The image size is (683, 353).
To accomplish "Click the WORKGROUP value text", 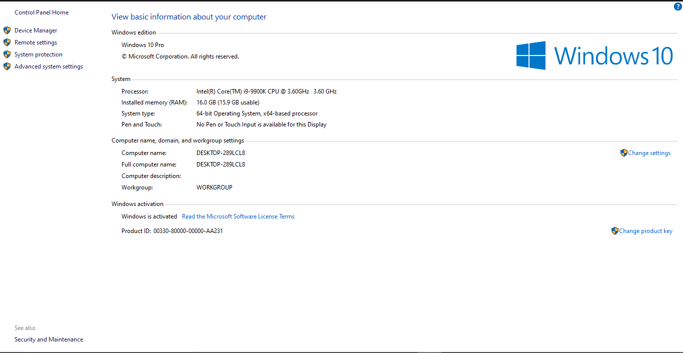I will (214, 187).
